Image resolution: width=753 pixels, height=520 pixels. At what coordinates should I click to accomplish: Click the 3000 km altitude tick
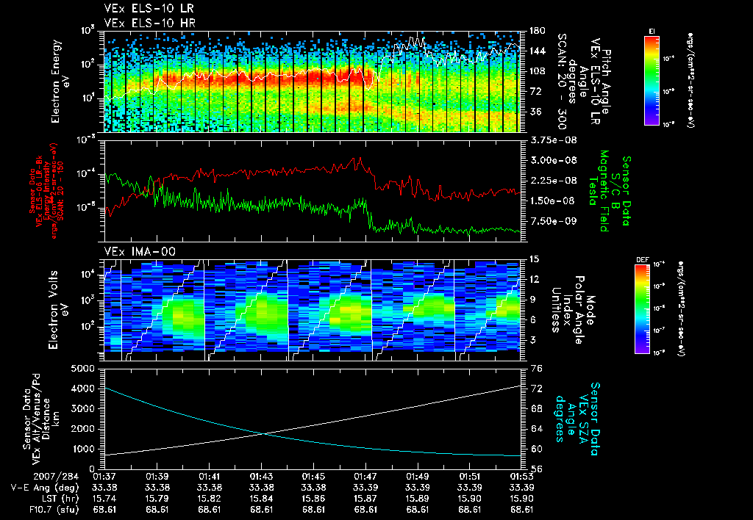(83, 408)
